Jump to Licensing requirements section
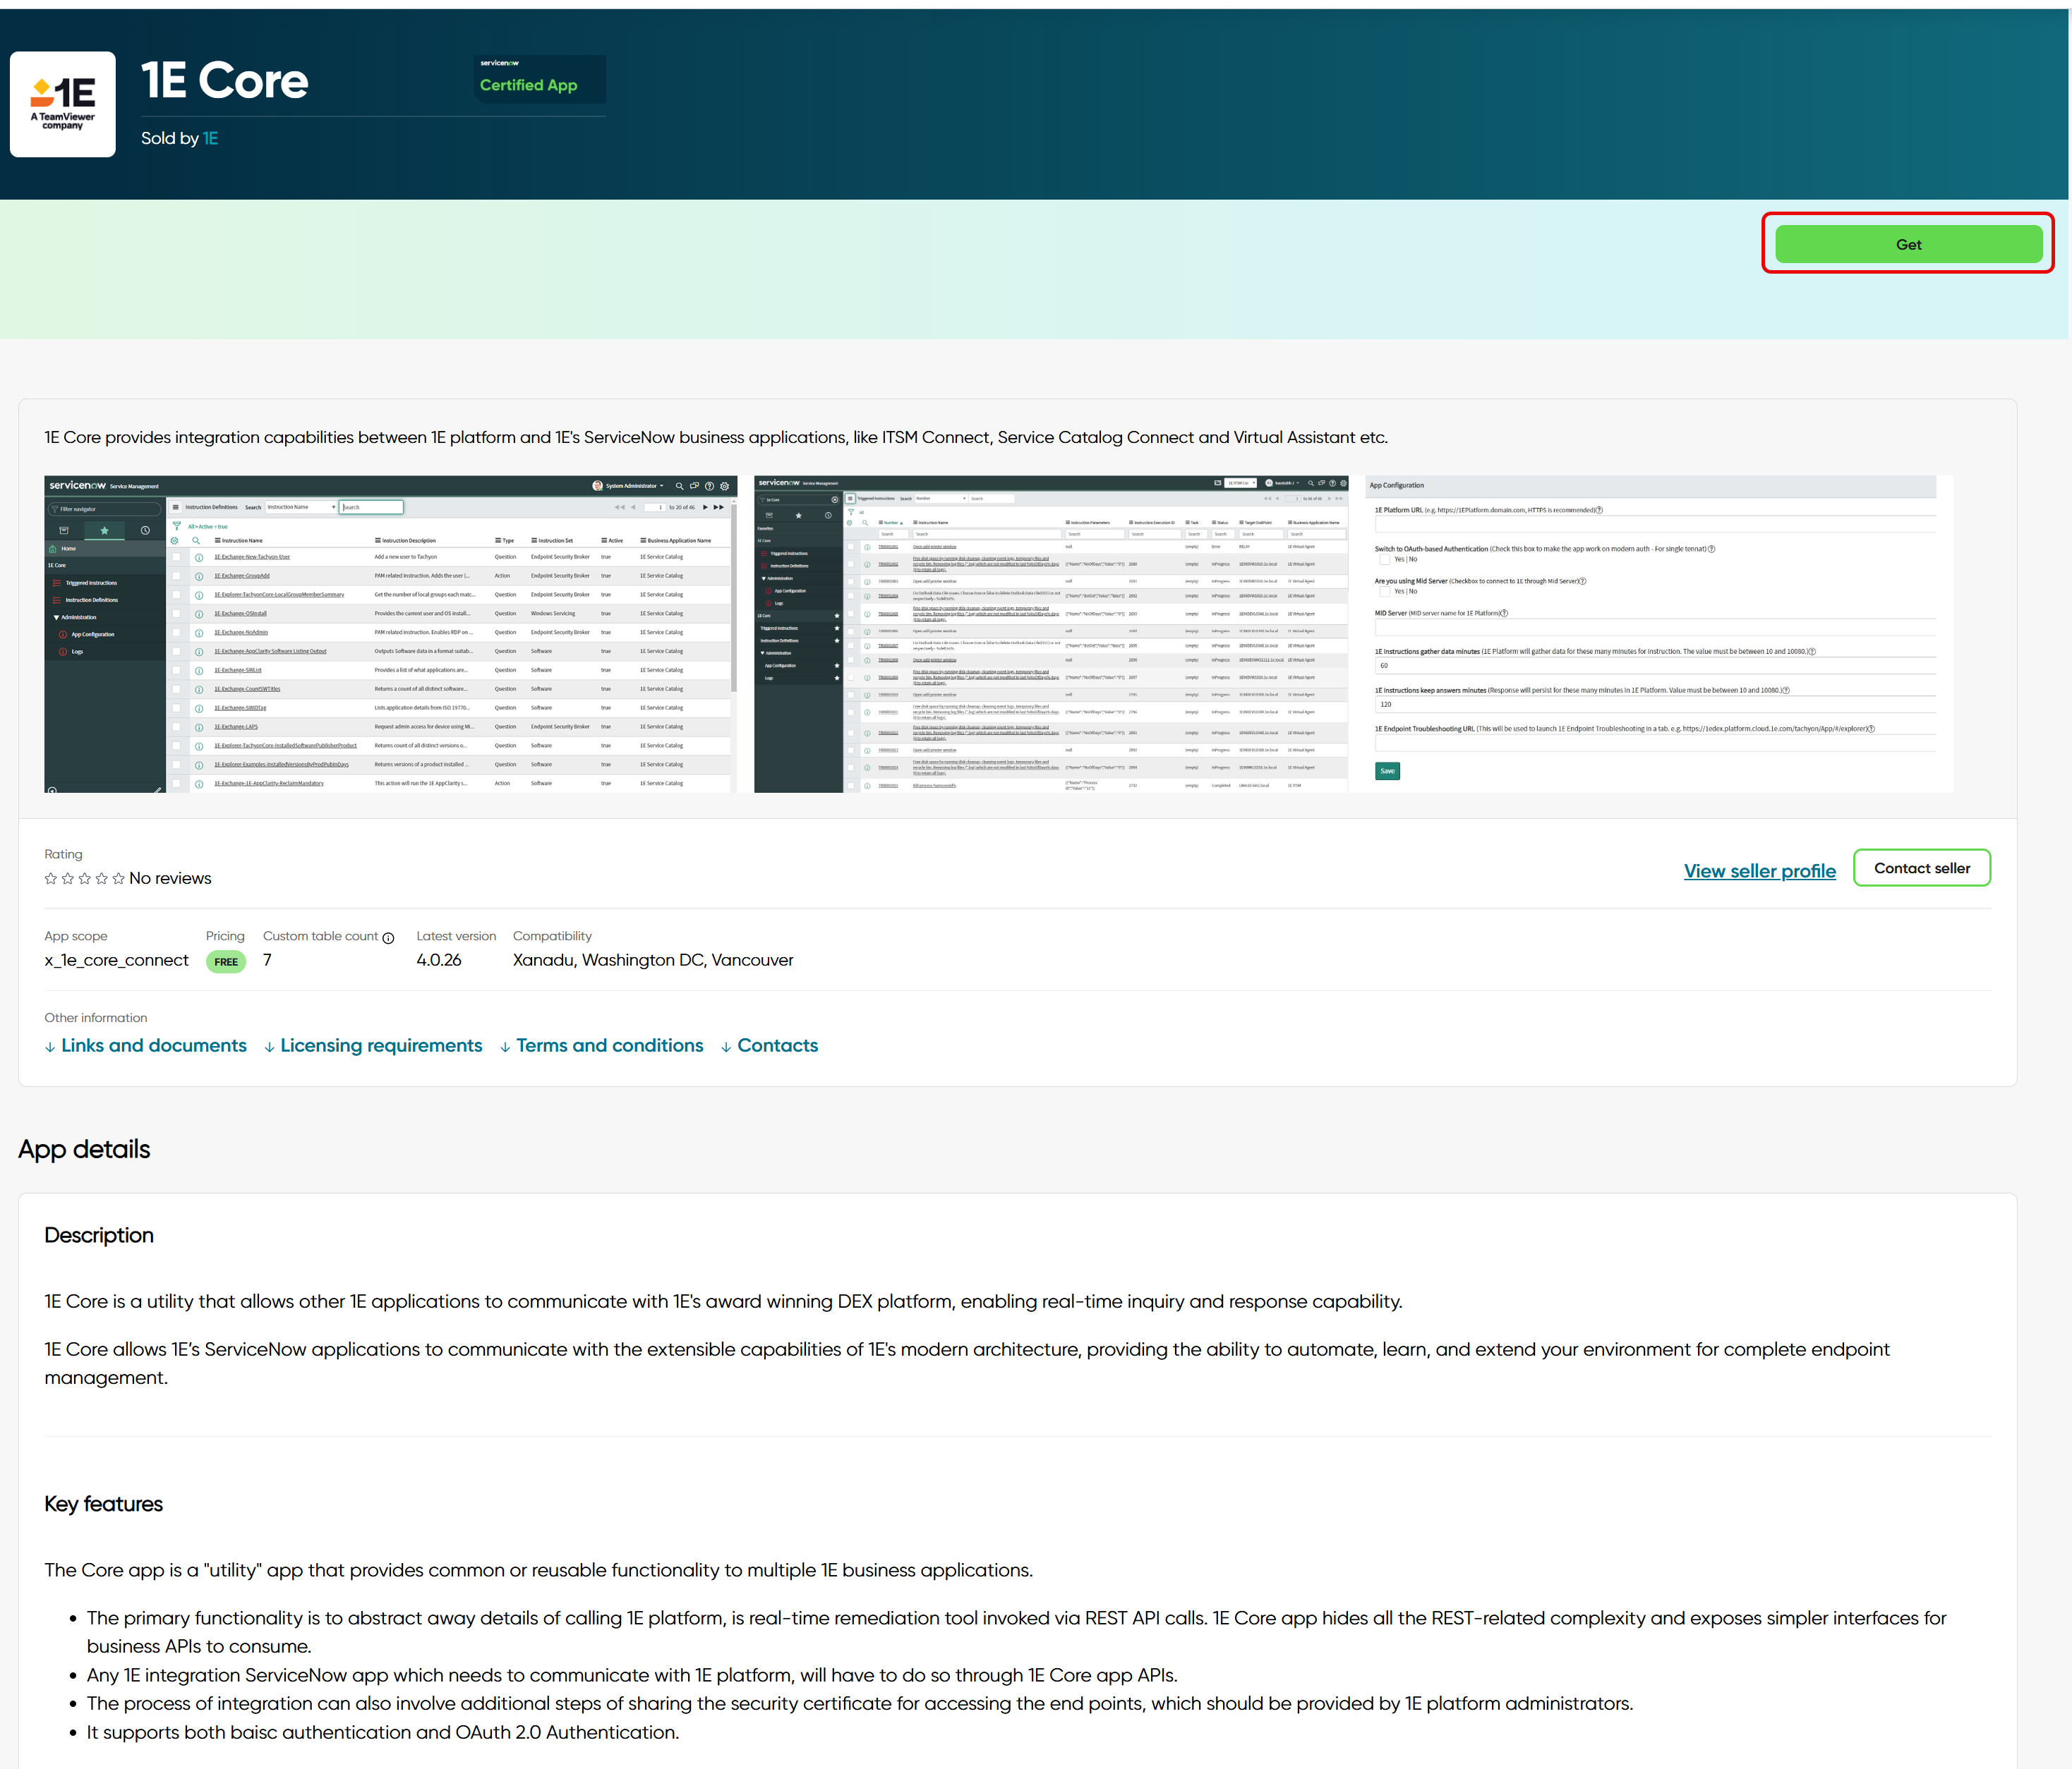 [x=380, y=1045]
